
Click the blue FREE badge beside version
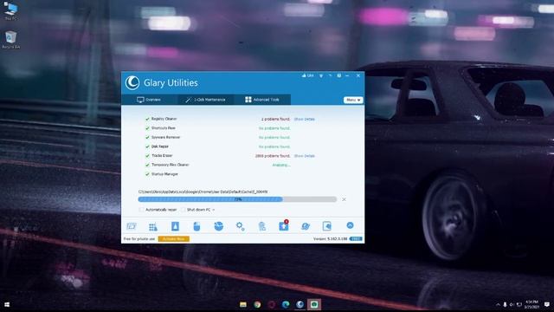[x=356, y=239]
